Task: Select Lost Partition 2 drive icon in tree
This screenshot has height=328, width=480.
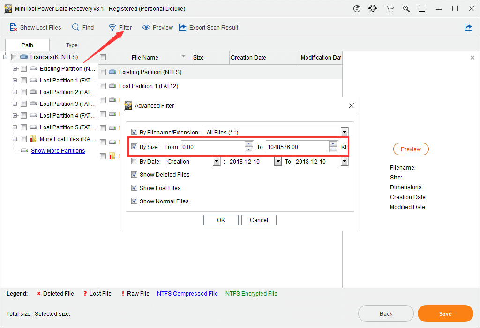Action: (33, 92)
